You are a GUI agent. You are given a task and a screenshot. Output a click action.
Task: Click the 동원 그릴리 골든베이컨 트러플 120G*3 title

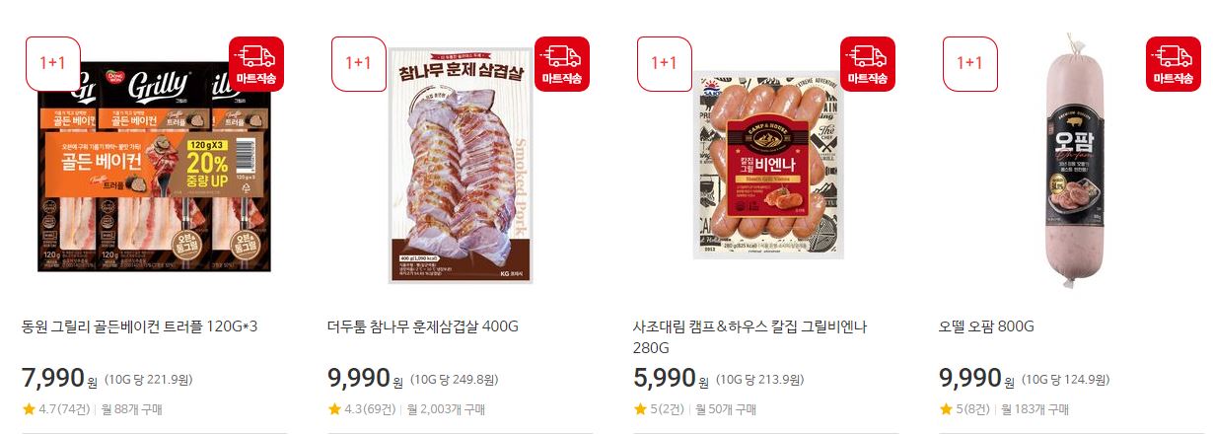coord(139,326)
